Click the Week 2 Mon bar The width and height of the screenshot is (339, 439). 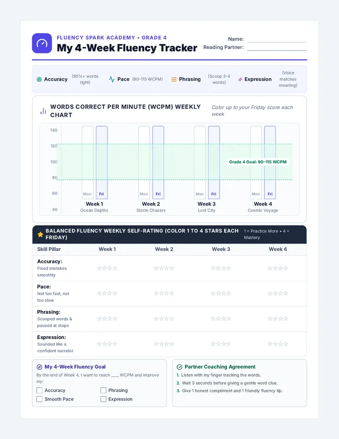tap(144, 163)
